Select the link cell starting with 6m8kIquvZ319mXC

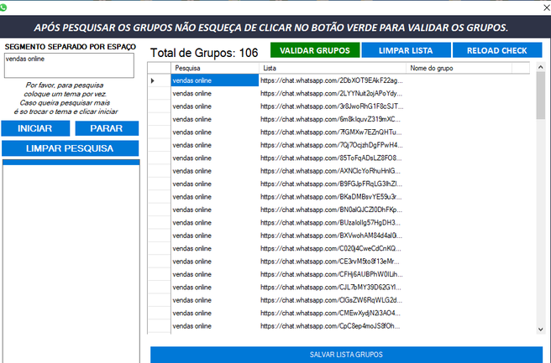pos(332,119)
